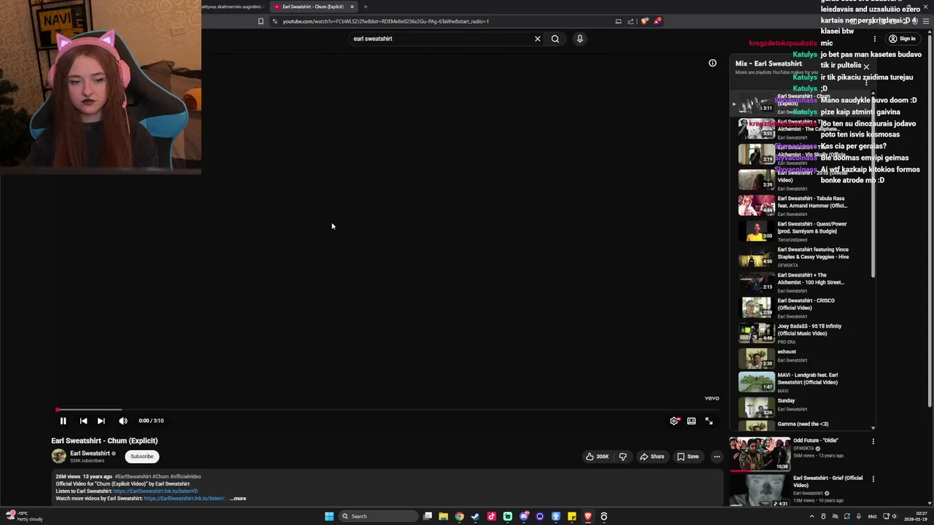Open the taskbar weather widget

(24, 516)
